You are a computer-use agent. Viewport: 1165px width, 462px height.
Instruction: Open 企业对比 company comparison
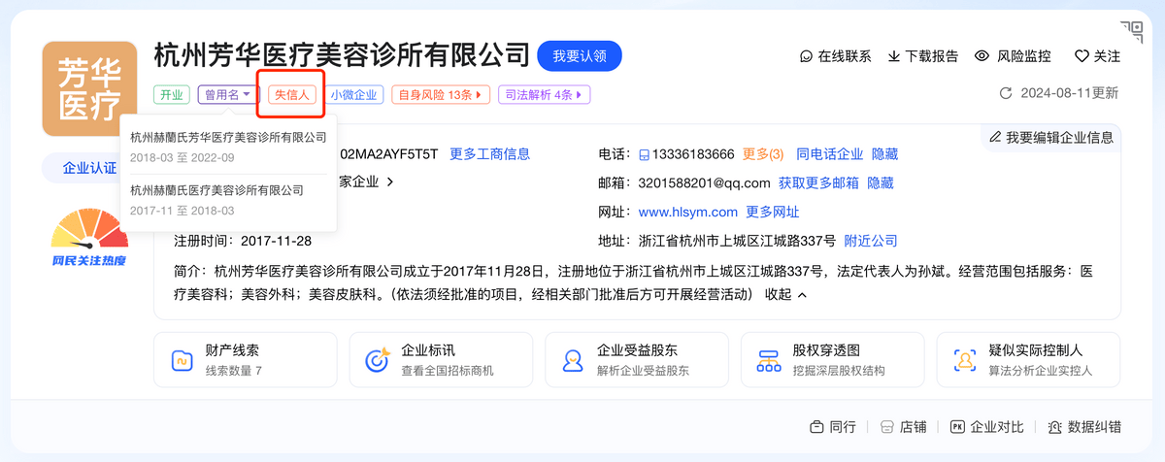point(997,427)
